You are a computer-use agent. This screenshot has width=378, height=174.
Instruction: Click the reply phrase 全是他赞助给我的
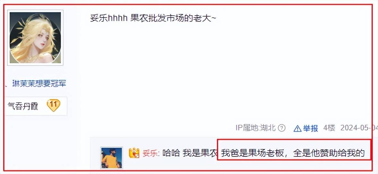pyautogui.click(x=329, y=153)
